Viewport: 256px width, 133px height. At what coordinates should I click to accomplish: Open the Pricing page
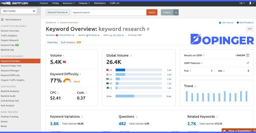coord(55,3)
